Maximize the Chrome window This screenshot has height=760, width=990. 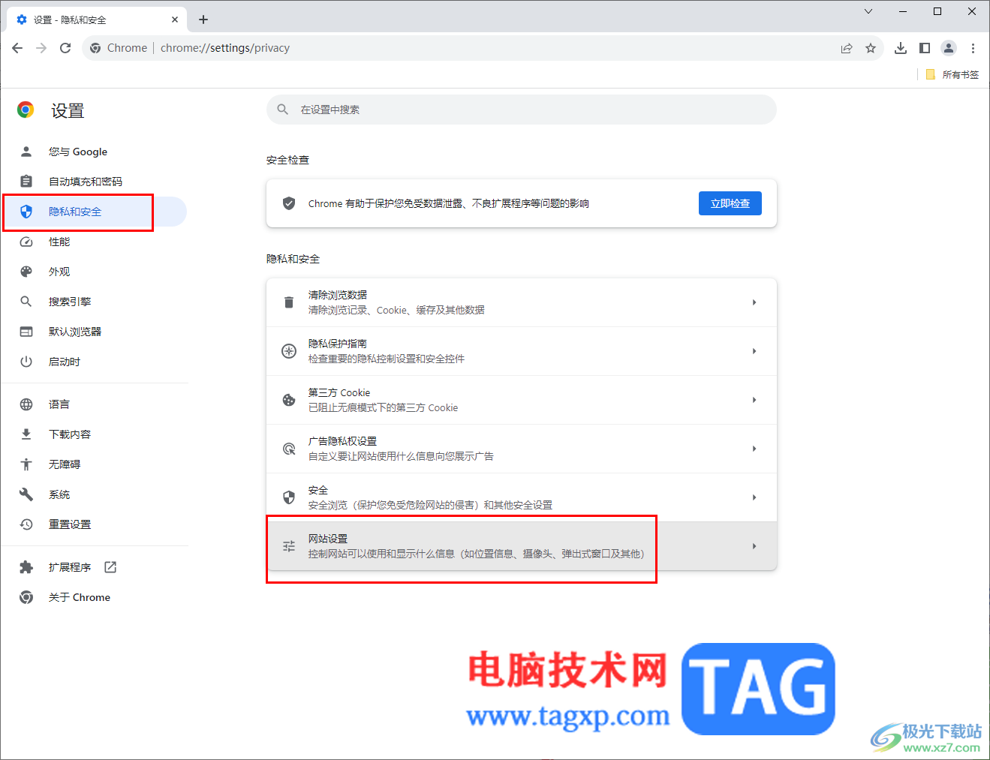pyautogui.click(x=937, y=11)
